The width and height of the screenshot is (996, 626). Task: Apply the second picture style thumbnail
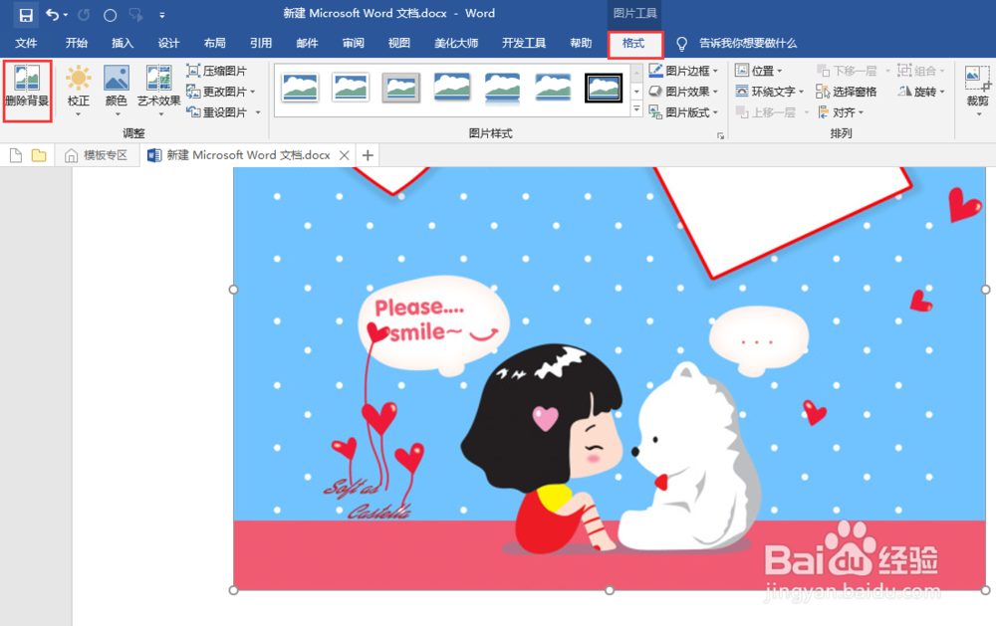point(351,88)
